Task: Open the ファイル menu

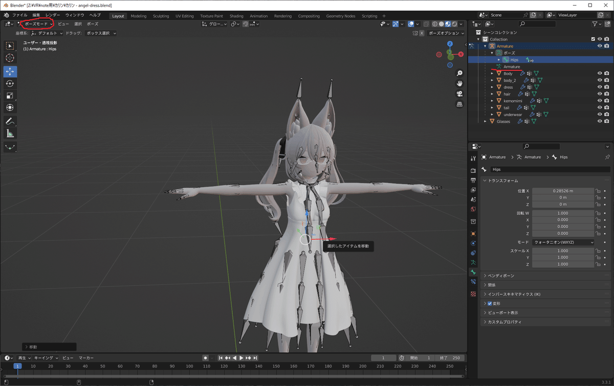Action: pyautogui.click(x=19, y=16)
